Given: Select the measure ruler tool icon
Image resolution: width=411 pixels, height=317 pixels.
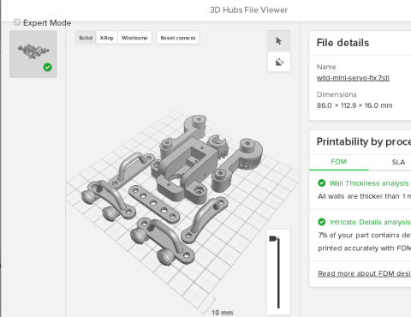Looking at the screenshot, I should (279, 62).
